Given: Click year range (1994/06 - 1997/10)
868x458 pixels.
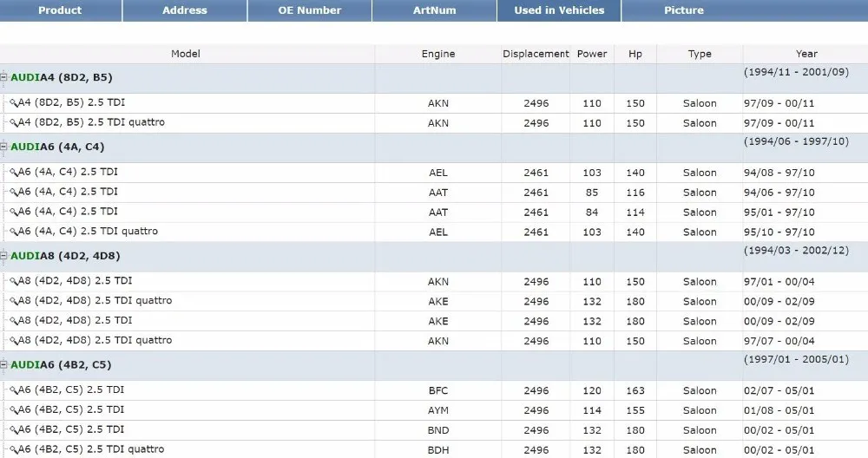Looking at the screenshot, I should (796, 141).
